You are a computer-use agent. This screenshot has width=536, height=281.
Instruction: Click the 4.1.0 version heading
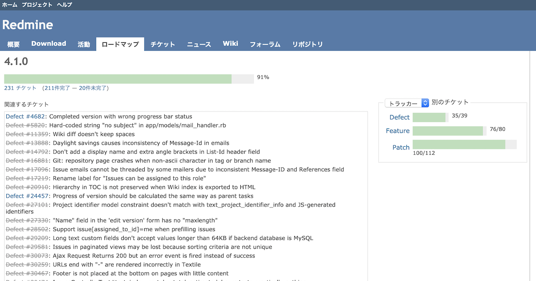click(x=16, y=61)
